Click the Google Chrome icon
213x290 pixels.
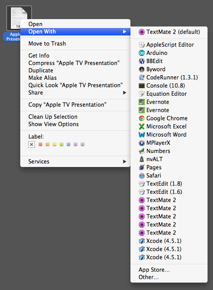pos(142,118)
